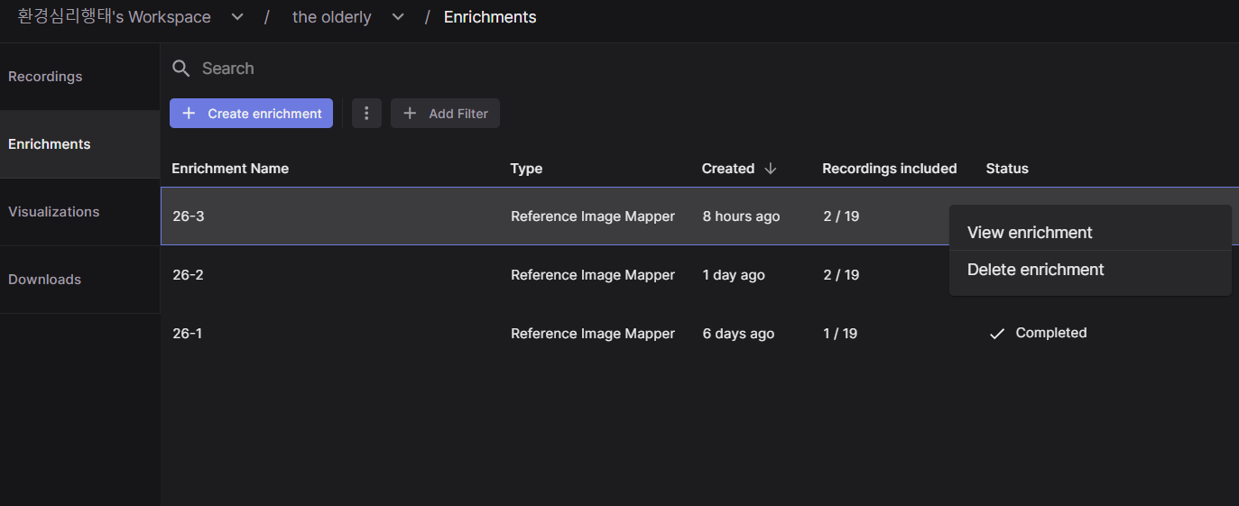Sort by Created column header
The width and height of the screenshot is (1239, 506).
tap(728, 169)
